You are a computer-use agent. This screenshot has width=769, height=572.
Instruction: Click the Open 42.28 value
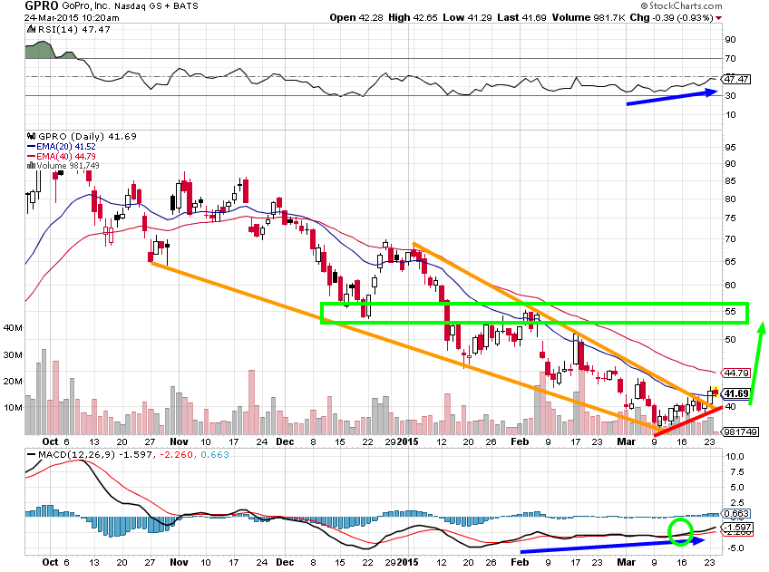click(356, 17)
